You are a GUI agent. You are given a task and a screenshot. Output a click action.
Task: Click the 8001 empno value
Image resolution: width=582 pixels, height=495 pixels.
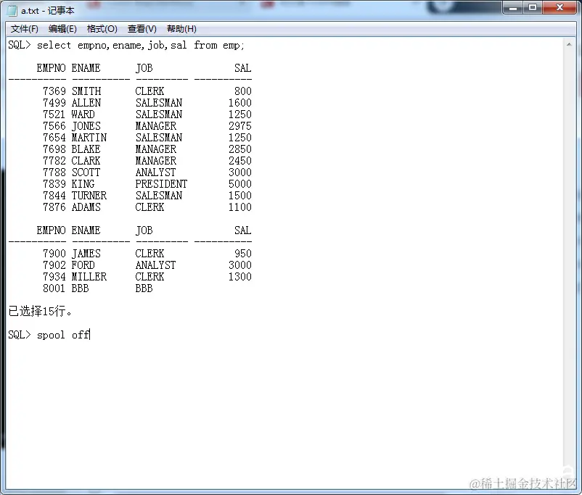tap(54, 288)
